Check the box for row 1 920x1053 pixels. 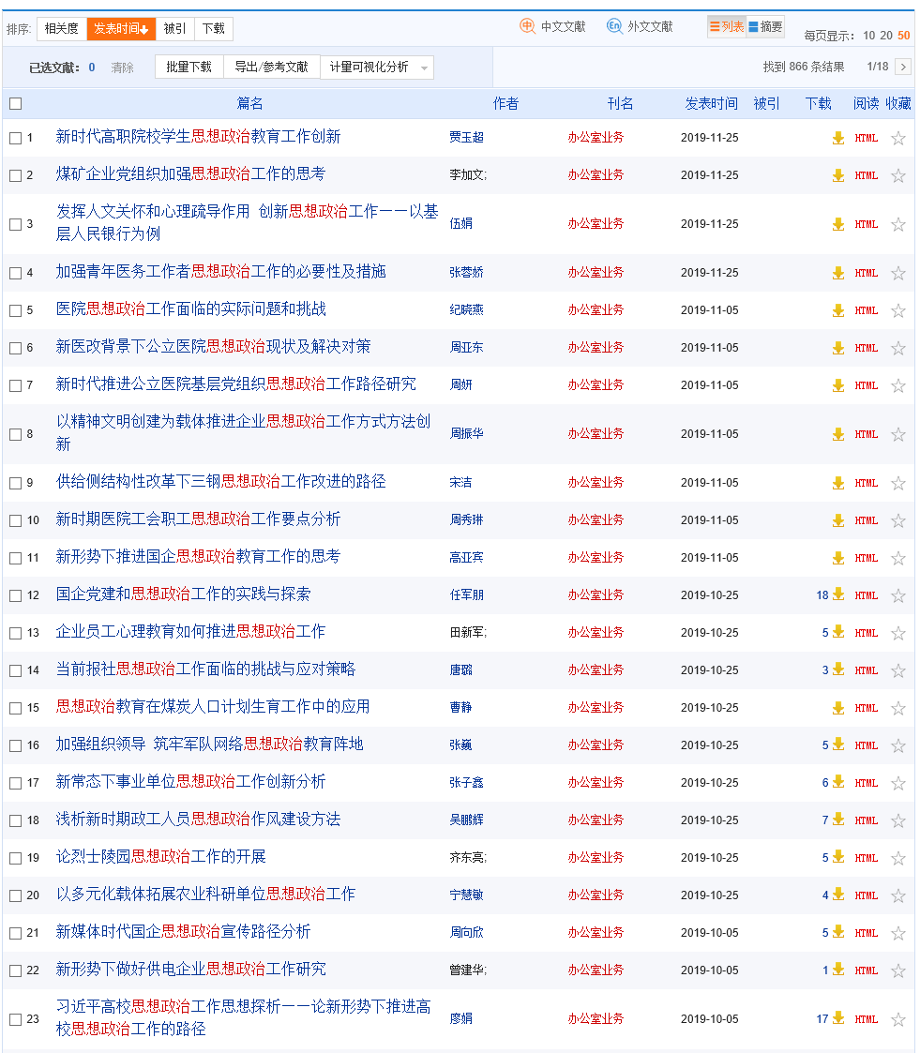point(15,139)
